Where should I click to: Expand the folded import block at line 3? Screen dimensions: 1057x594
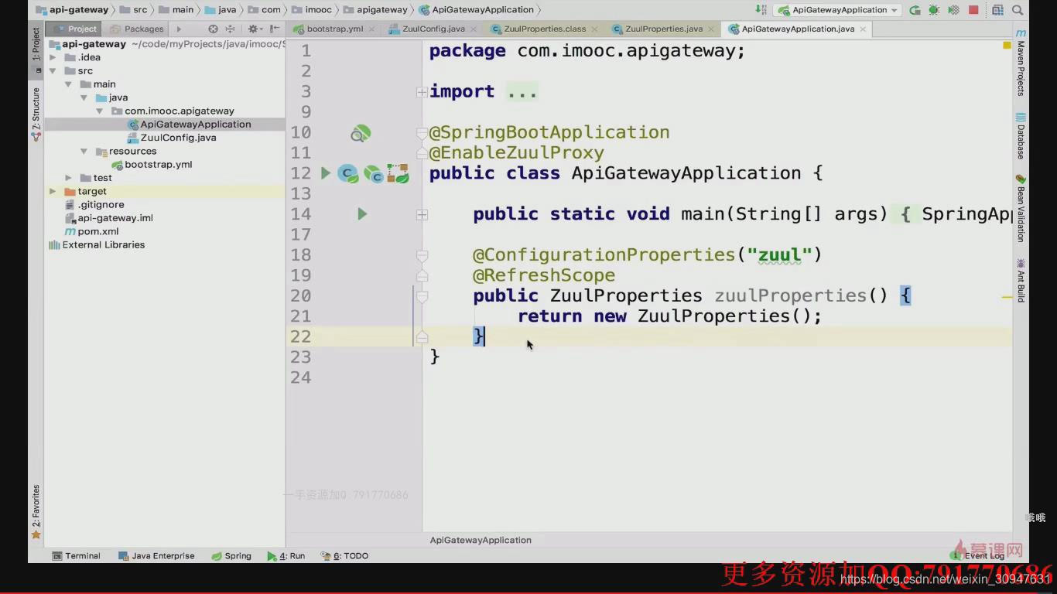422,92
